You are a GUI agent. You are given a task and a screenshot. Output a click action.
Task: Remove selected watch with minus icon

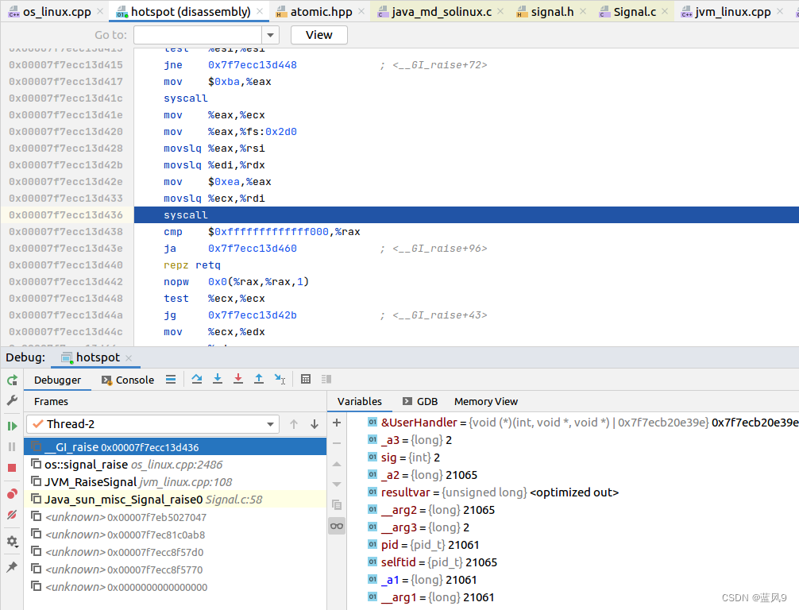tap(337, 443)
